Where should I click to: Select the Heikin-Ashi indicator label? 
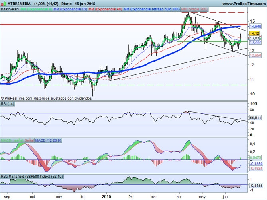[x=10, y=9]
